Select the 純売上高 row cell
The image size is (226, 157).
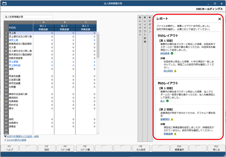21,40
